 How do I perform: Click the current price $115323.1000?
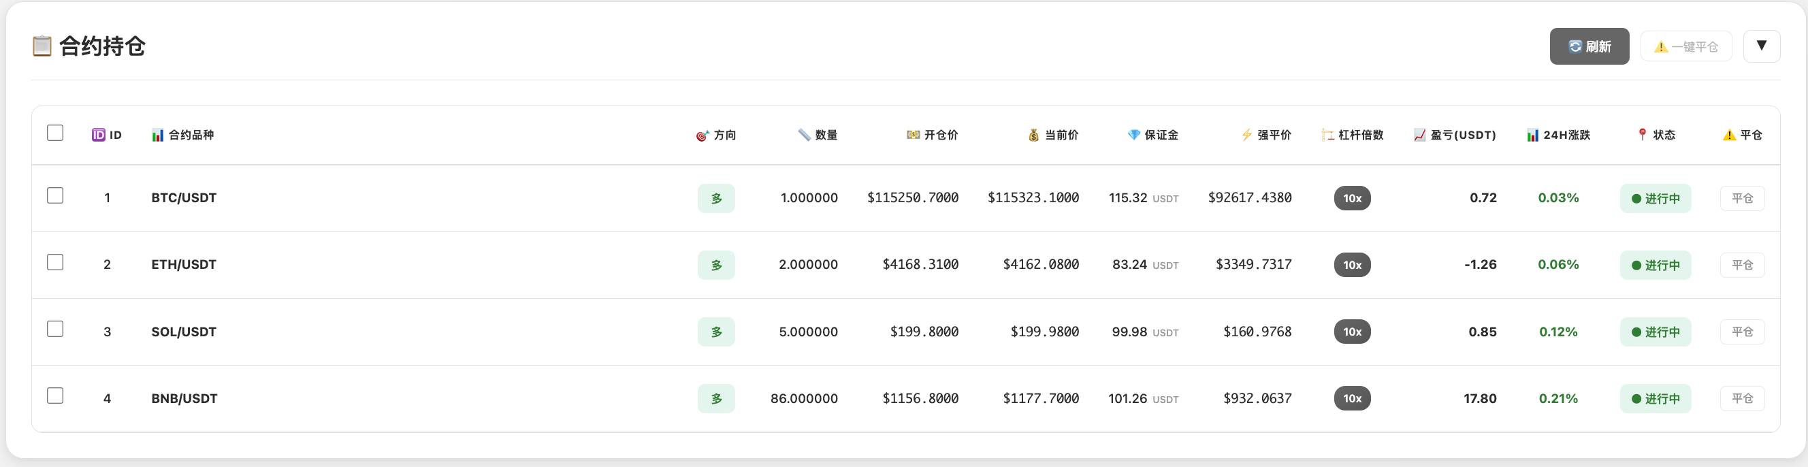tap(1034, 198)
